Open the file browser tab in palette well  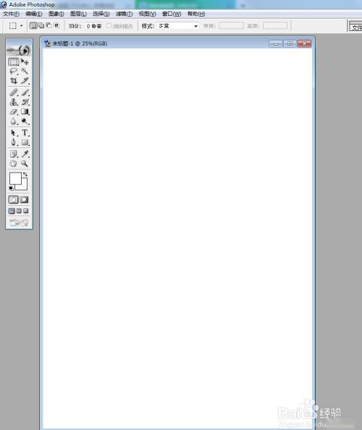coord(356,27)
